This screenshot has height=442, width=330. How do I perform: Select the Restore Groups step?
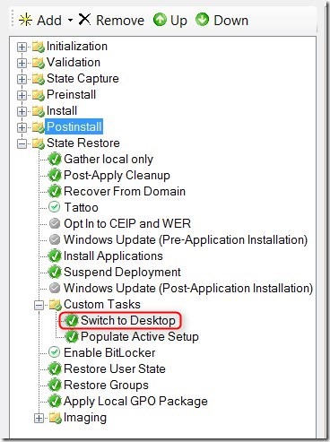pos(106,386)
